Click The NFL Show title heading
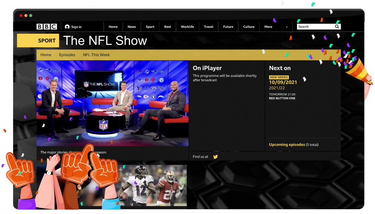 click(x=105, y=40)
